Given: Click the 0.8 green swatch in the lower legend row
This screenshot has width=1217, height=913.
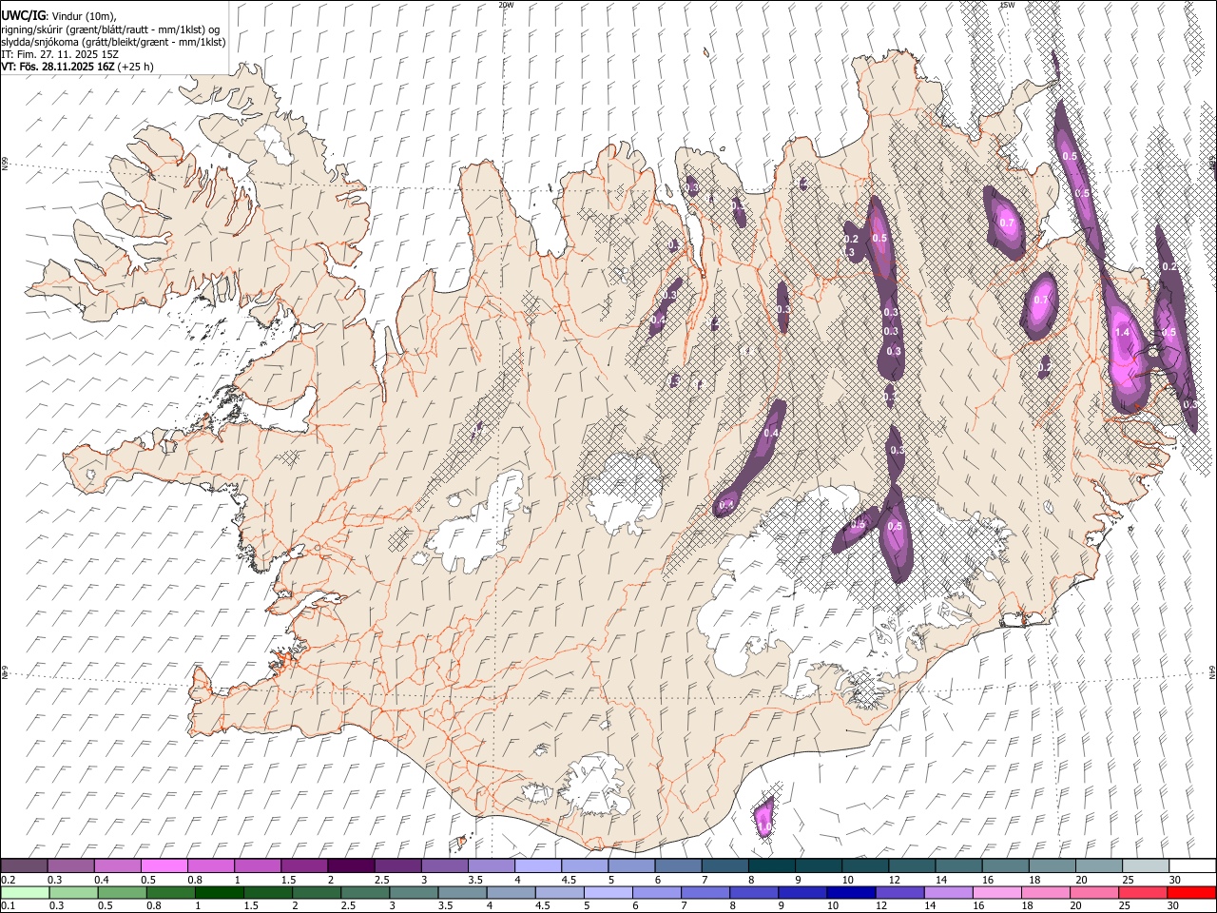Looking at the screenshot, I should click(x=171, y=892).
